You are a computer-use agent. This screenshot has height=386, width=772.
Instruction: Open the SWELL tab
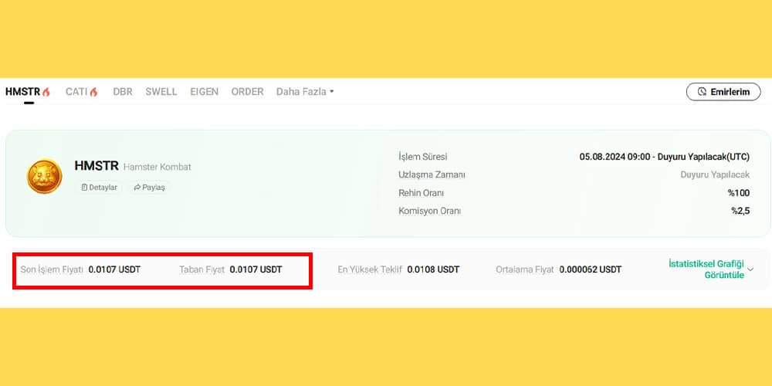[161, 92]
